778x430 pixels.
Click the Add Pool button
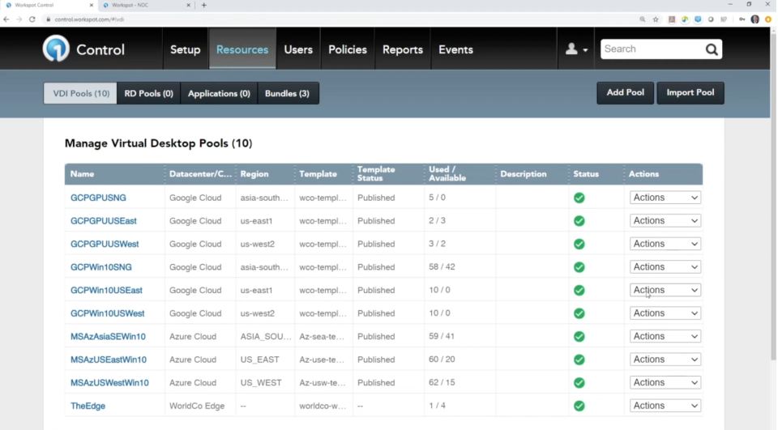tap(625, 92)
